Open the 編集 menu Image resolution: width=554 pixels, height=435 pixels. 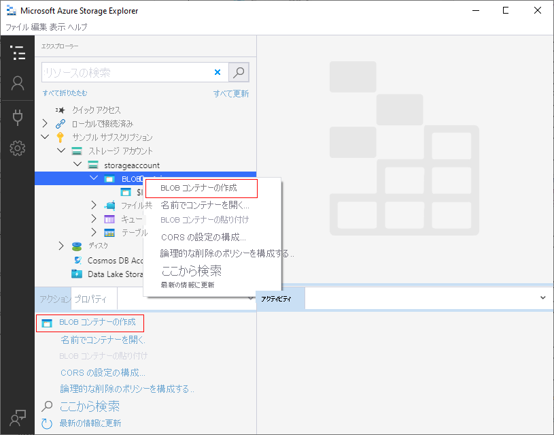39,27
